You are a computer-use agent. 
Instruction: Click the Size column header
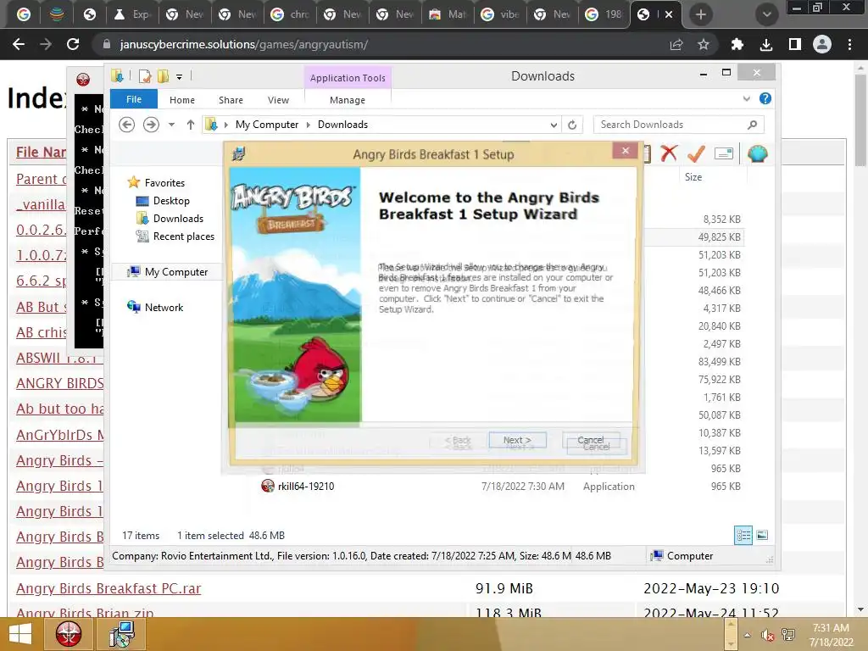[x=693, y=176]
